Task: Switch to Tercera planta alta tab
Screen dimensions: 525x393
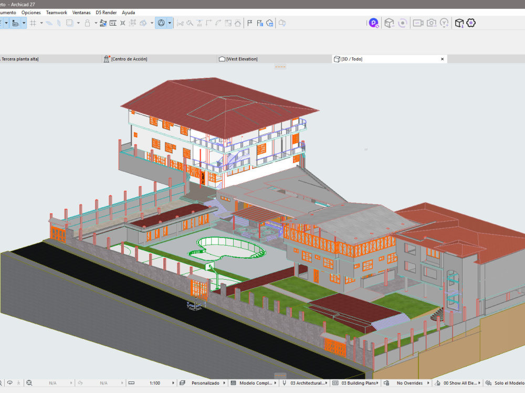Action: (x=50, y=59)
